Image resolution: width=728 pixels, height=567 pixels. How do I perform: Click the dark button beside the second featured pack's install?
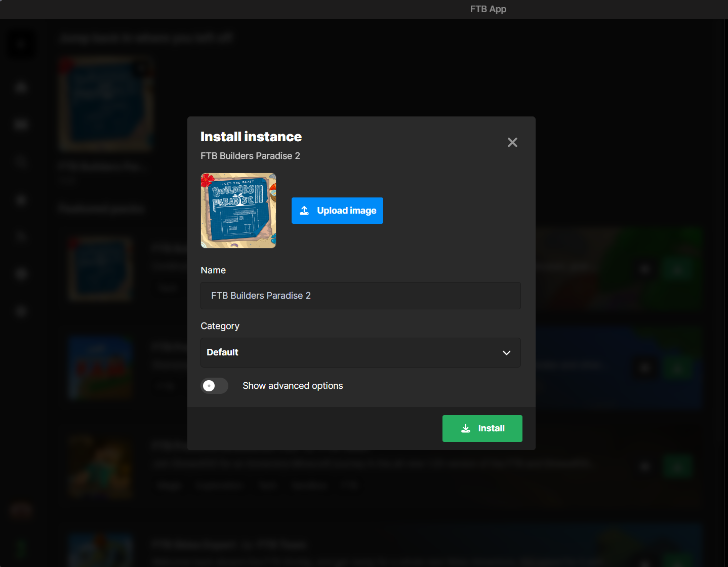pos(645,368)
